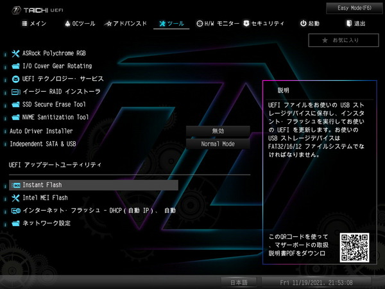Change language via 日本語 button
The image size is (385, 289).
(239, 283)
